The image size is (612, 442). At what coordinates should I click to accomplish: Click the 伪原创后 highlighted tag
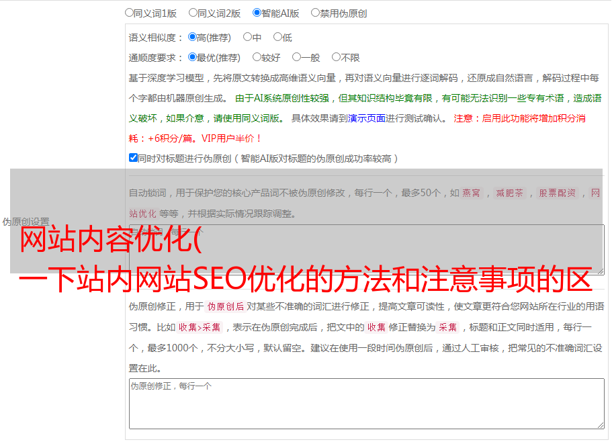point(226,306)
